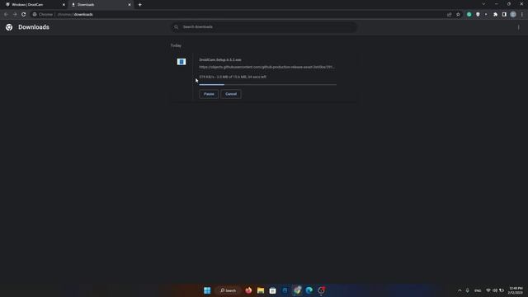The image size is (528, 297).
Task: Click the ENG language indicator
Action: pyautogui.click(x=478, y=290)
